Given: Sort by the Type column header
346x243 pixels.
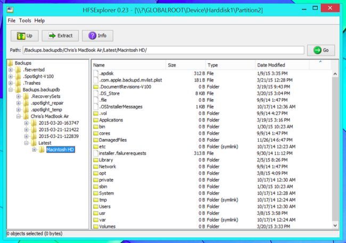Looking at the screenshot, I should [230, 65].
